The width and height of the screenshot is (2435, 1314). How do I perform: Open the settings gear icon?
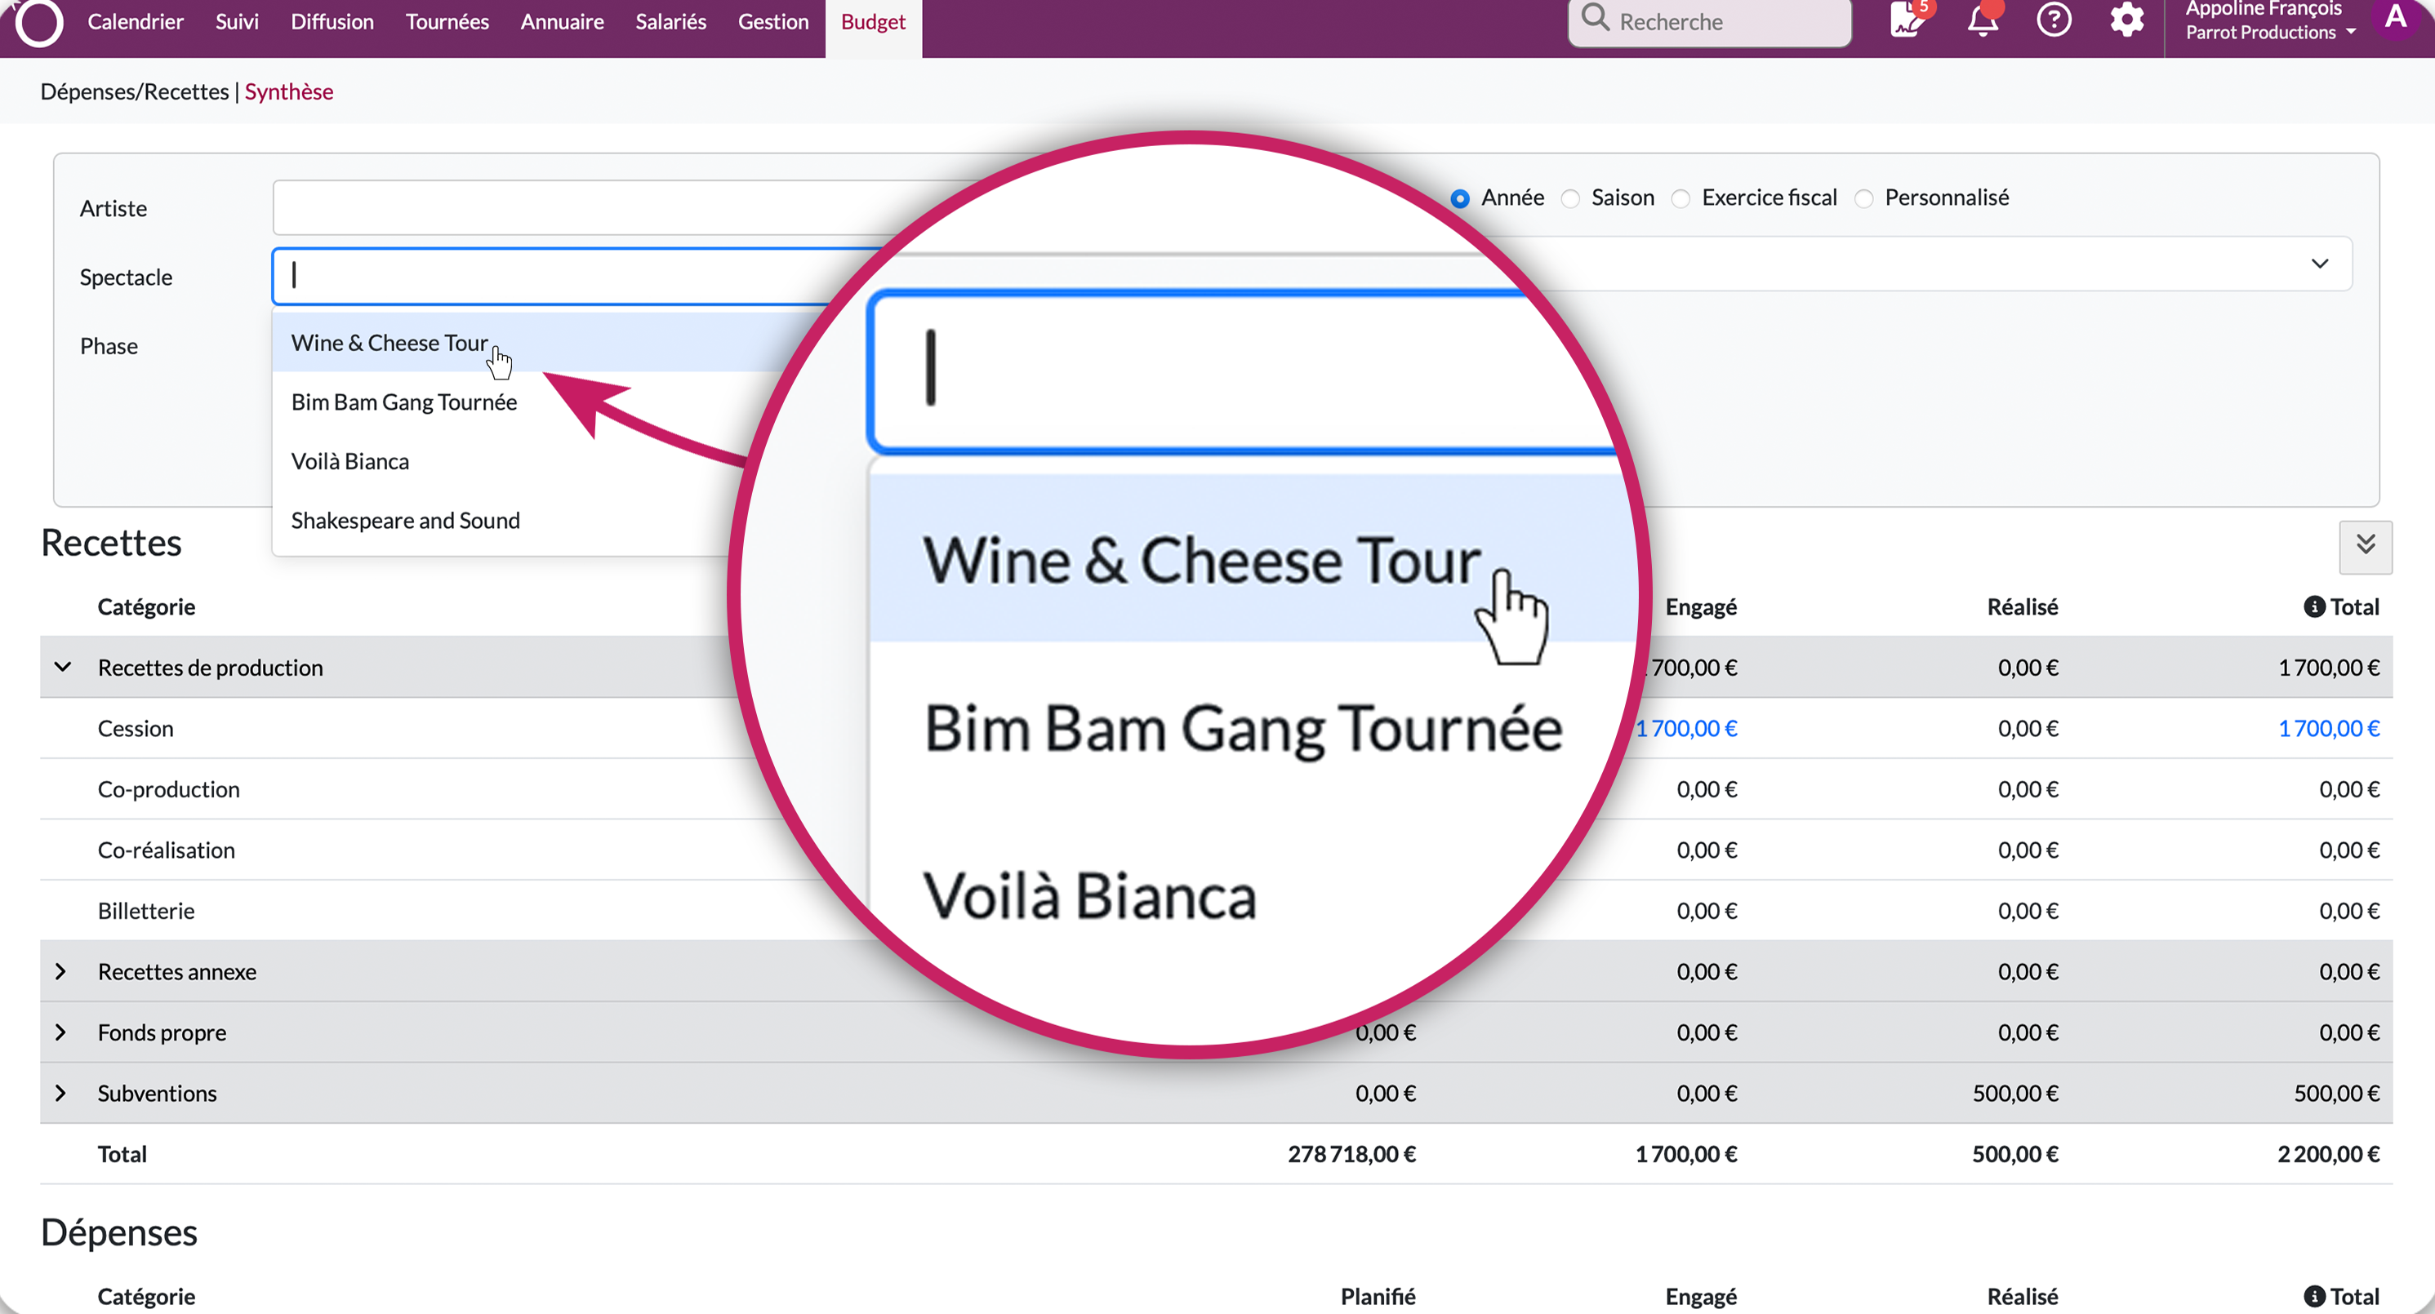(x=2126, y=20)
